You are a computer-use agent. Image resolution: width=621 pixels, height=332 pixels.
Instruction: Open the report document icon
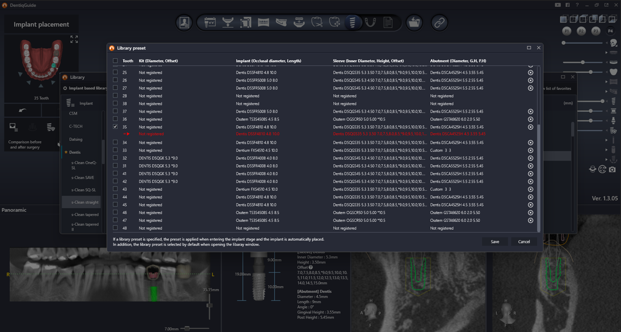(x=388, y=23)
